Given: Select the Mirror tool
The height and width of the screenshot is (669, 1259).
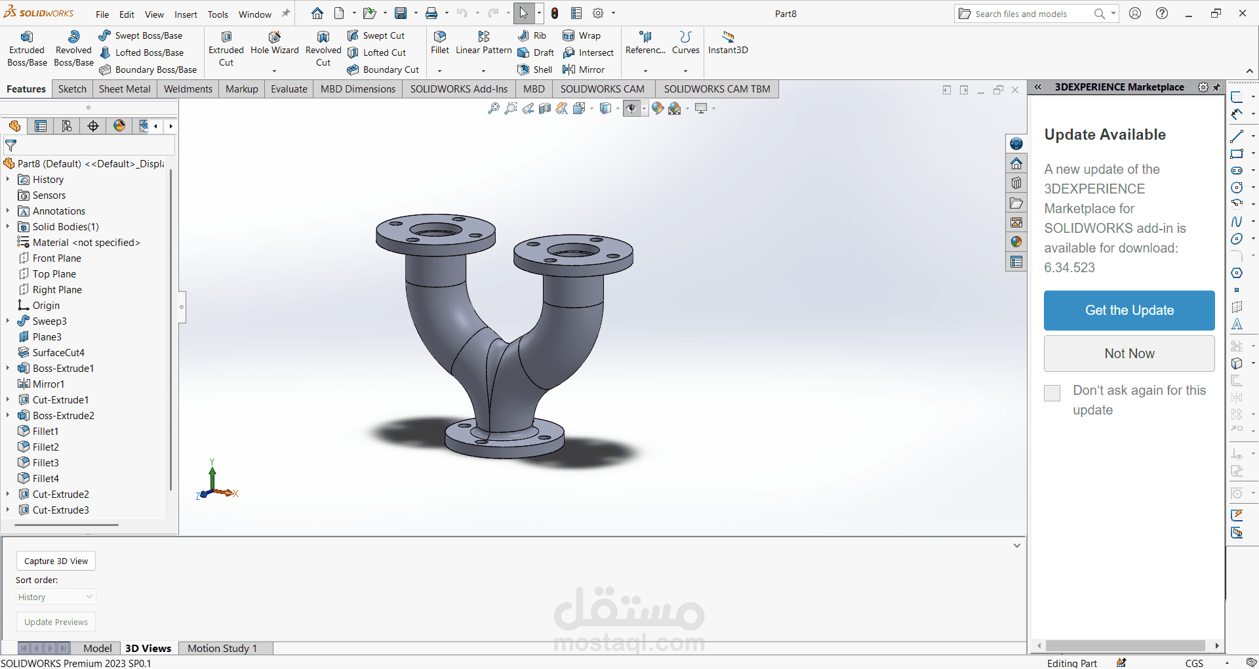Looking at the screenshot, I should pos(584,70).
